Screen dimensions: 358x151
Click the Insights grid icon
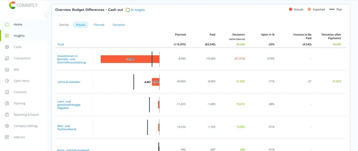coord(7,35)
